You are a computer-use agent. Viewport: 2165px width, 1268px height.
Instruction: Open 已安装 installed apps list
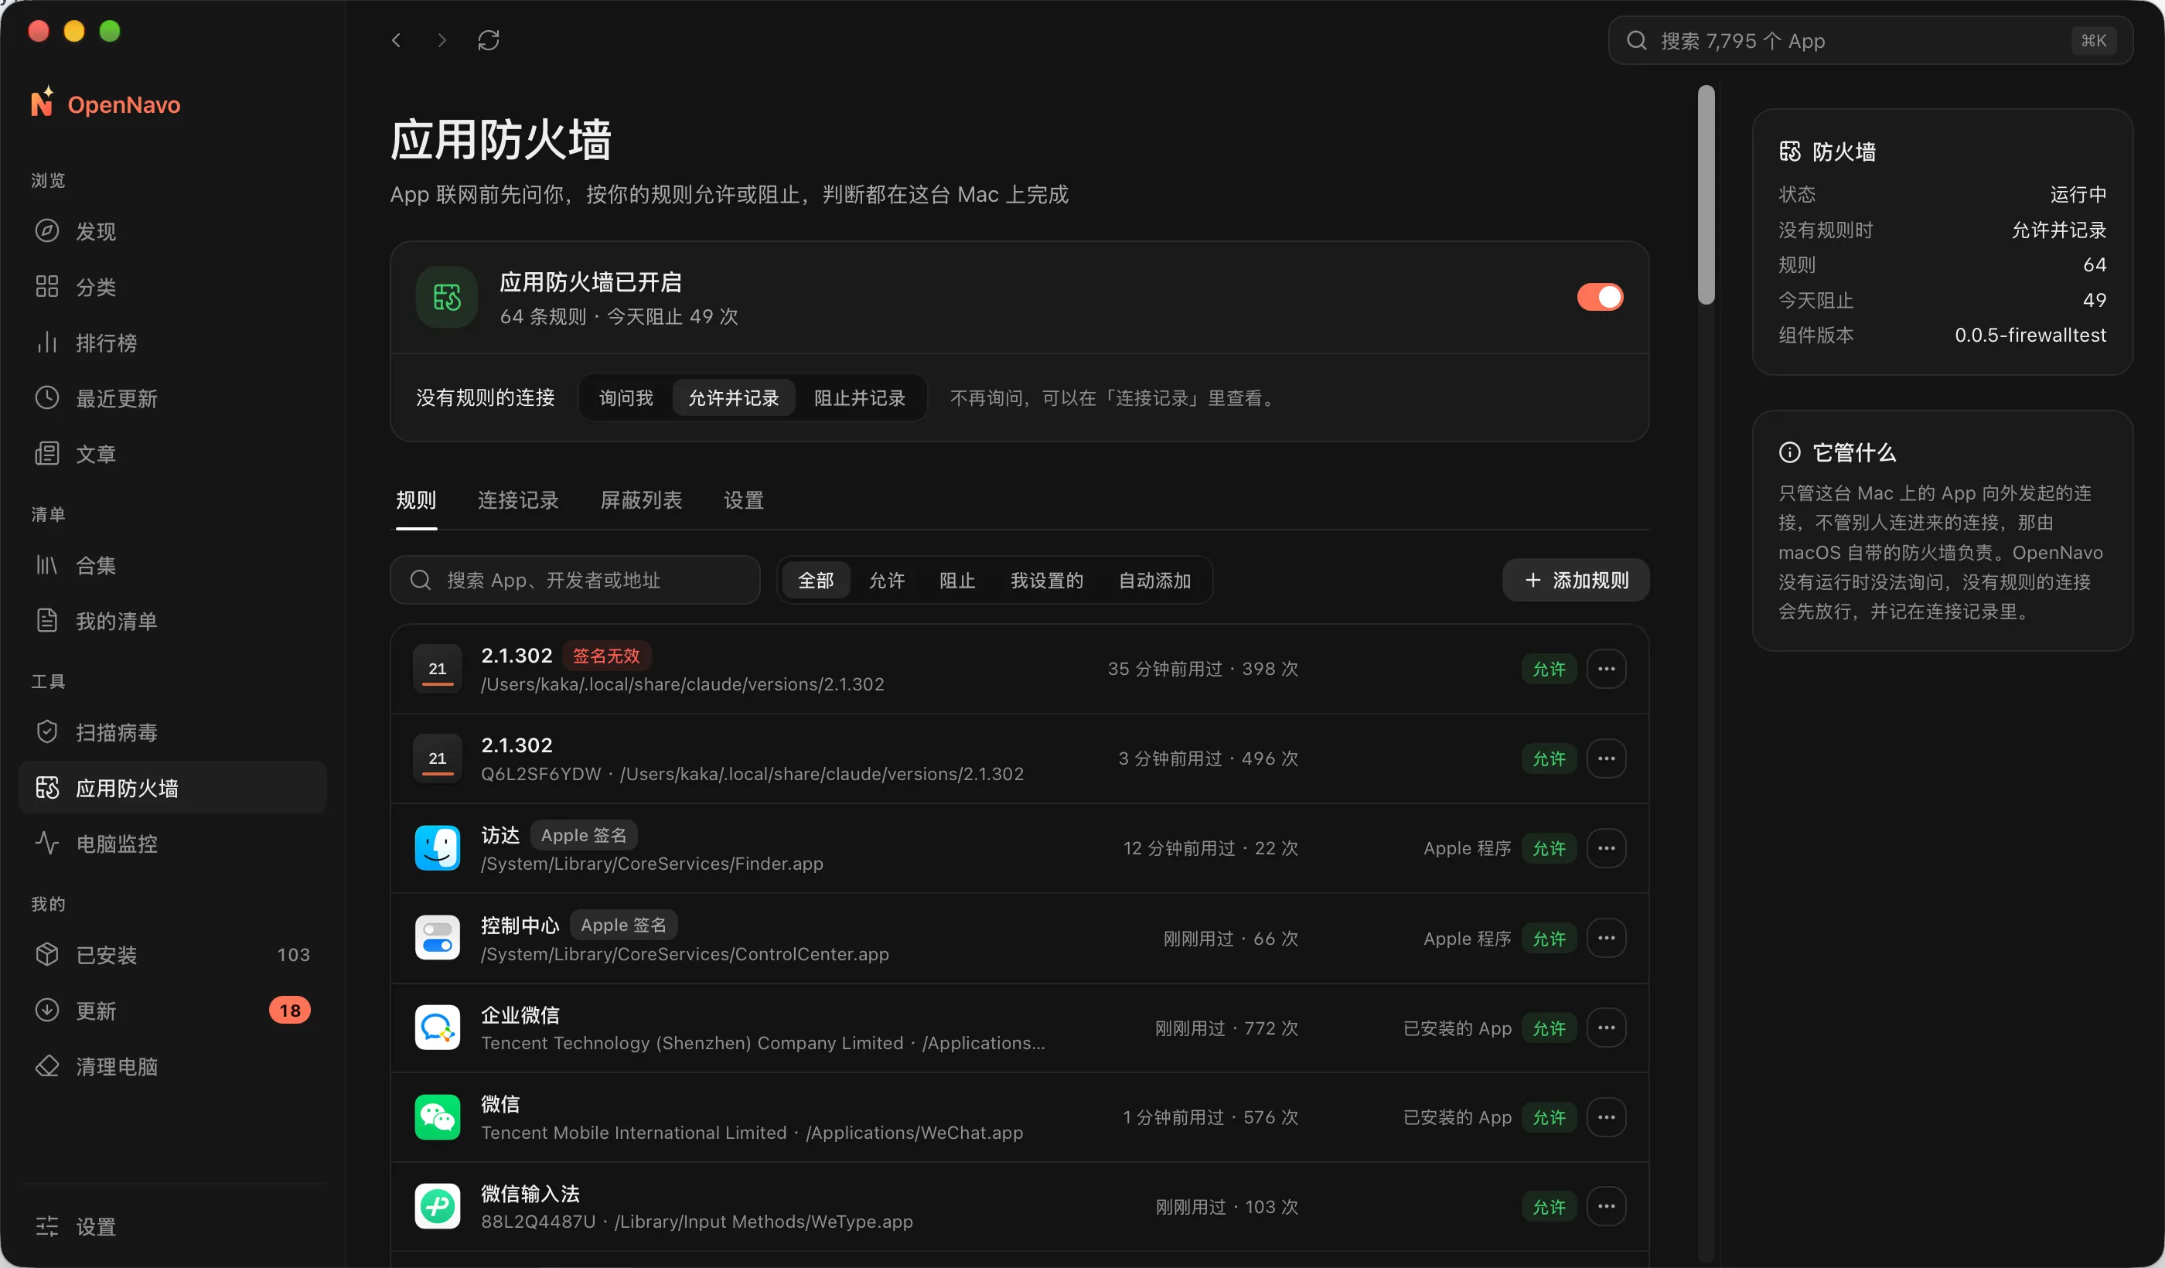click(x=172, y=954)
